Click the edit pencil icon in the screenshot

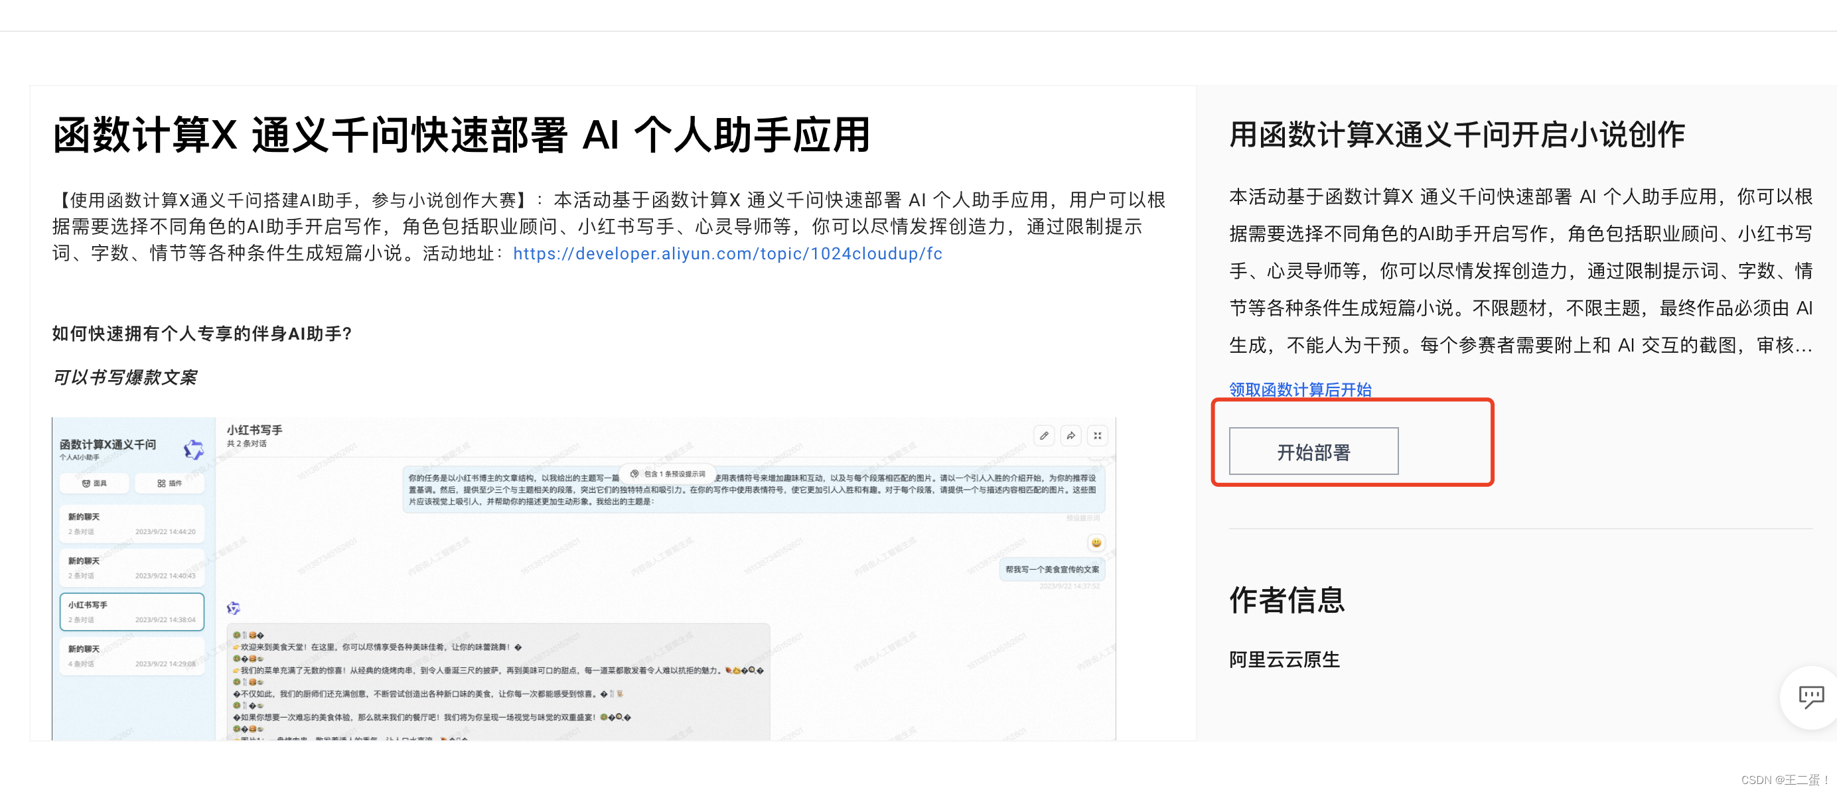pos(1044,436)
